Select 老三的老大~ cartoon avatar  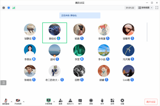click(54, 71)
